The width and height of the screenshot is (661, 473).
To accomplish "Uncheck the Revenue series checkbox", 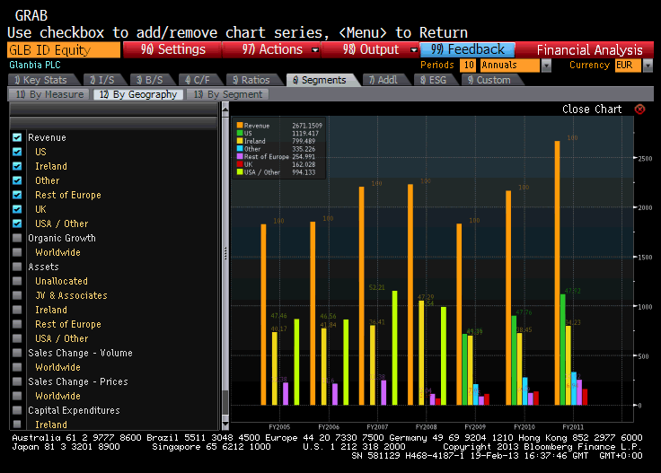I will pos(17,137).
